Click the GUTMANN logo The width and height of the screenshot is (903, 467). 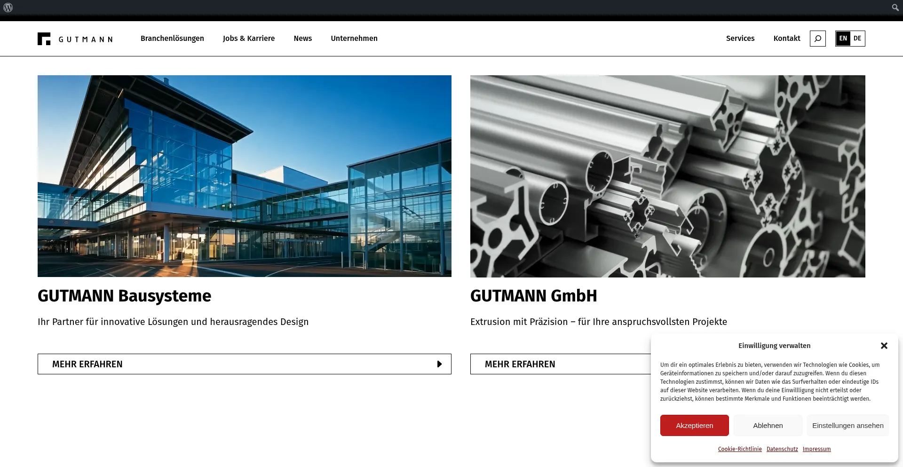[75, 39]
